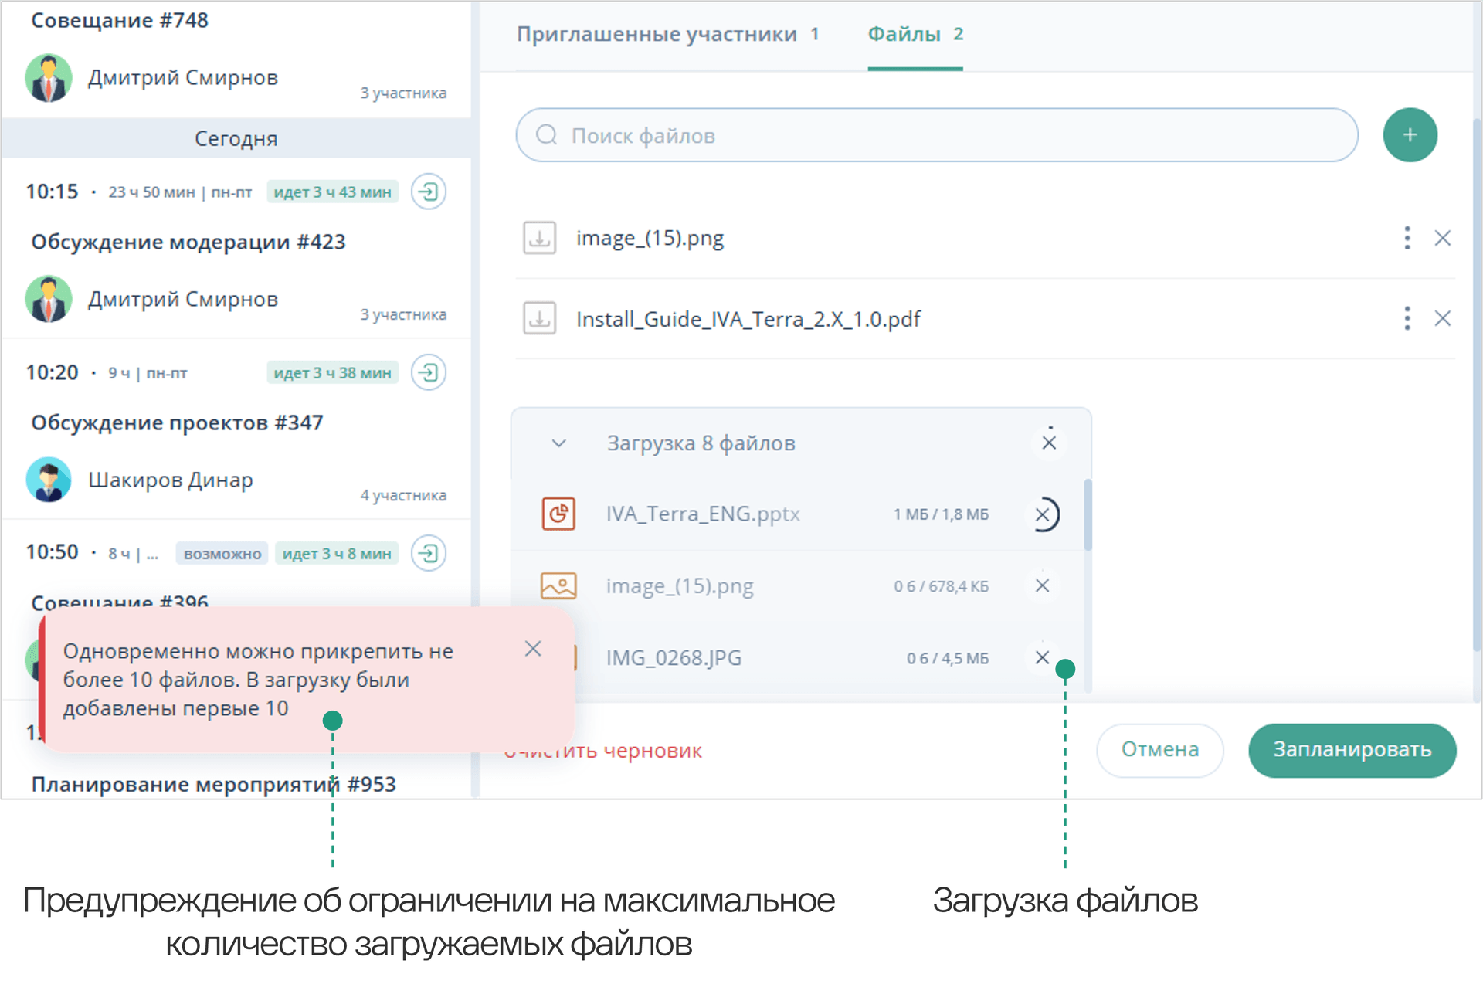Click 'идет 3 ч 38 мин' badge
Image resolution: width=1483 pixels, height=984 pixels.
coord(332,373)
